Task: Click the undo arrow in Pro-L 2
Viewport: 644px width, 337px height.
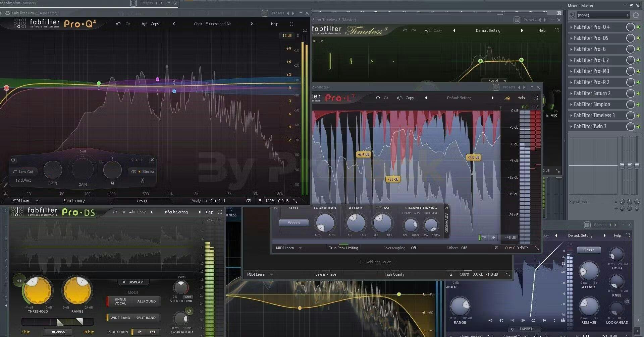Action: click(378, 98)
